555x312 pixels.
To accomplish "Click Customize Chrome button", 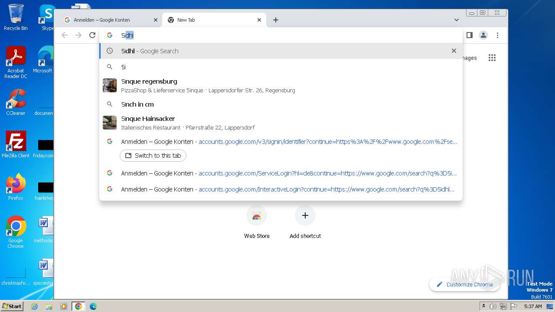I will (x=464, y=284).
